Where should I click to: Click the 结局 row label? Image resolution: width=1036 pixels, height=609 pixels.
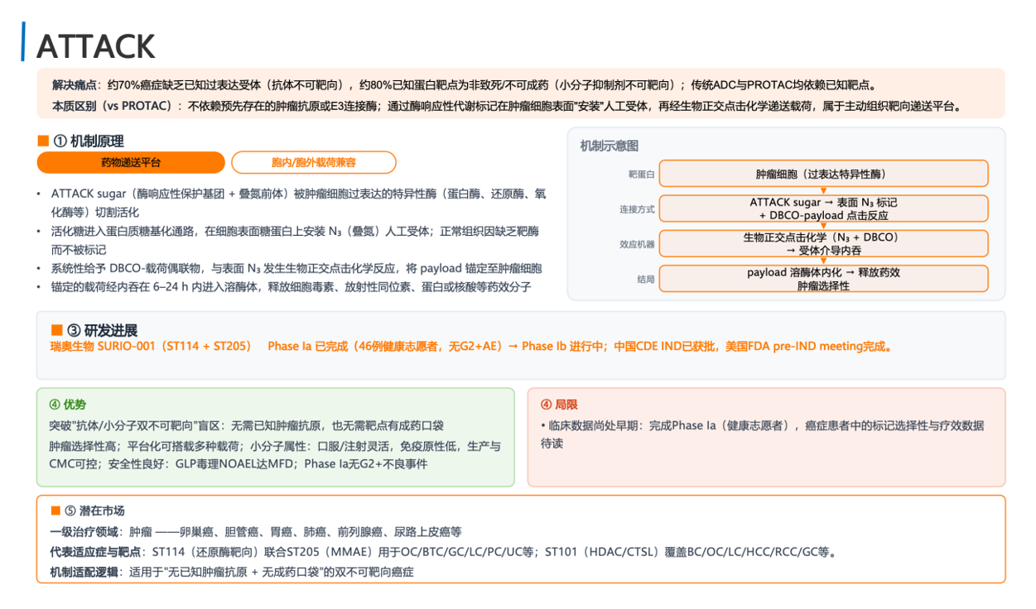tap(646, 280)
